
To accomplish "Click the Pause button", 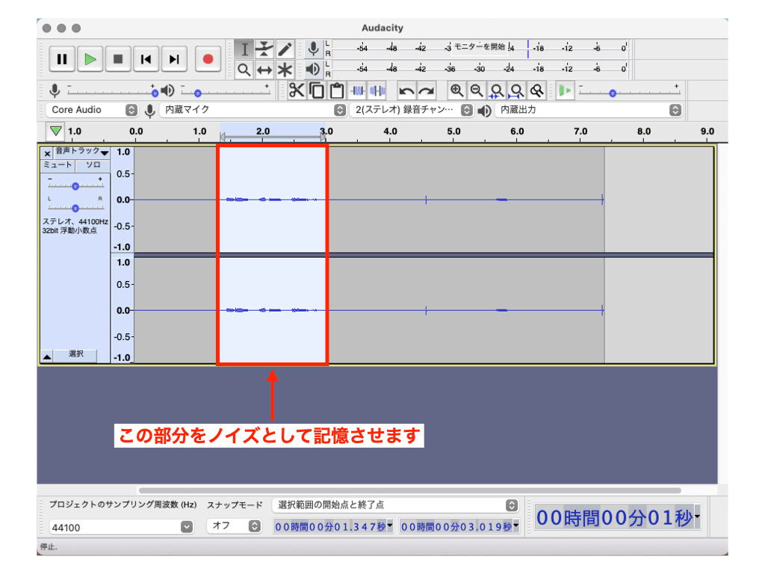I will [x=62, y=59].
